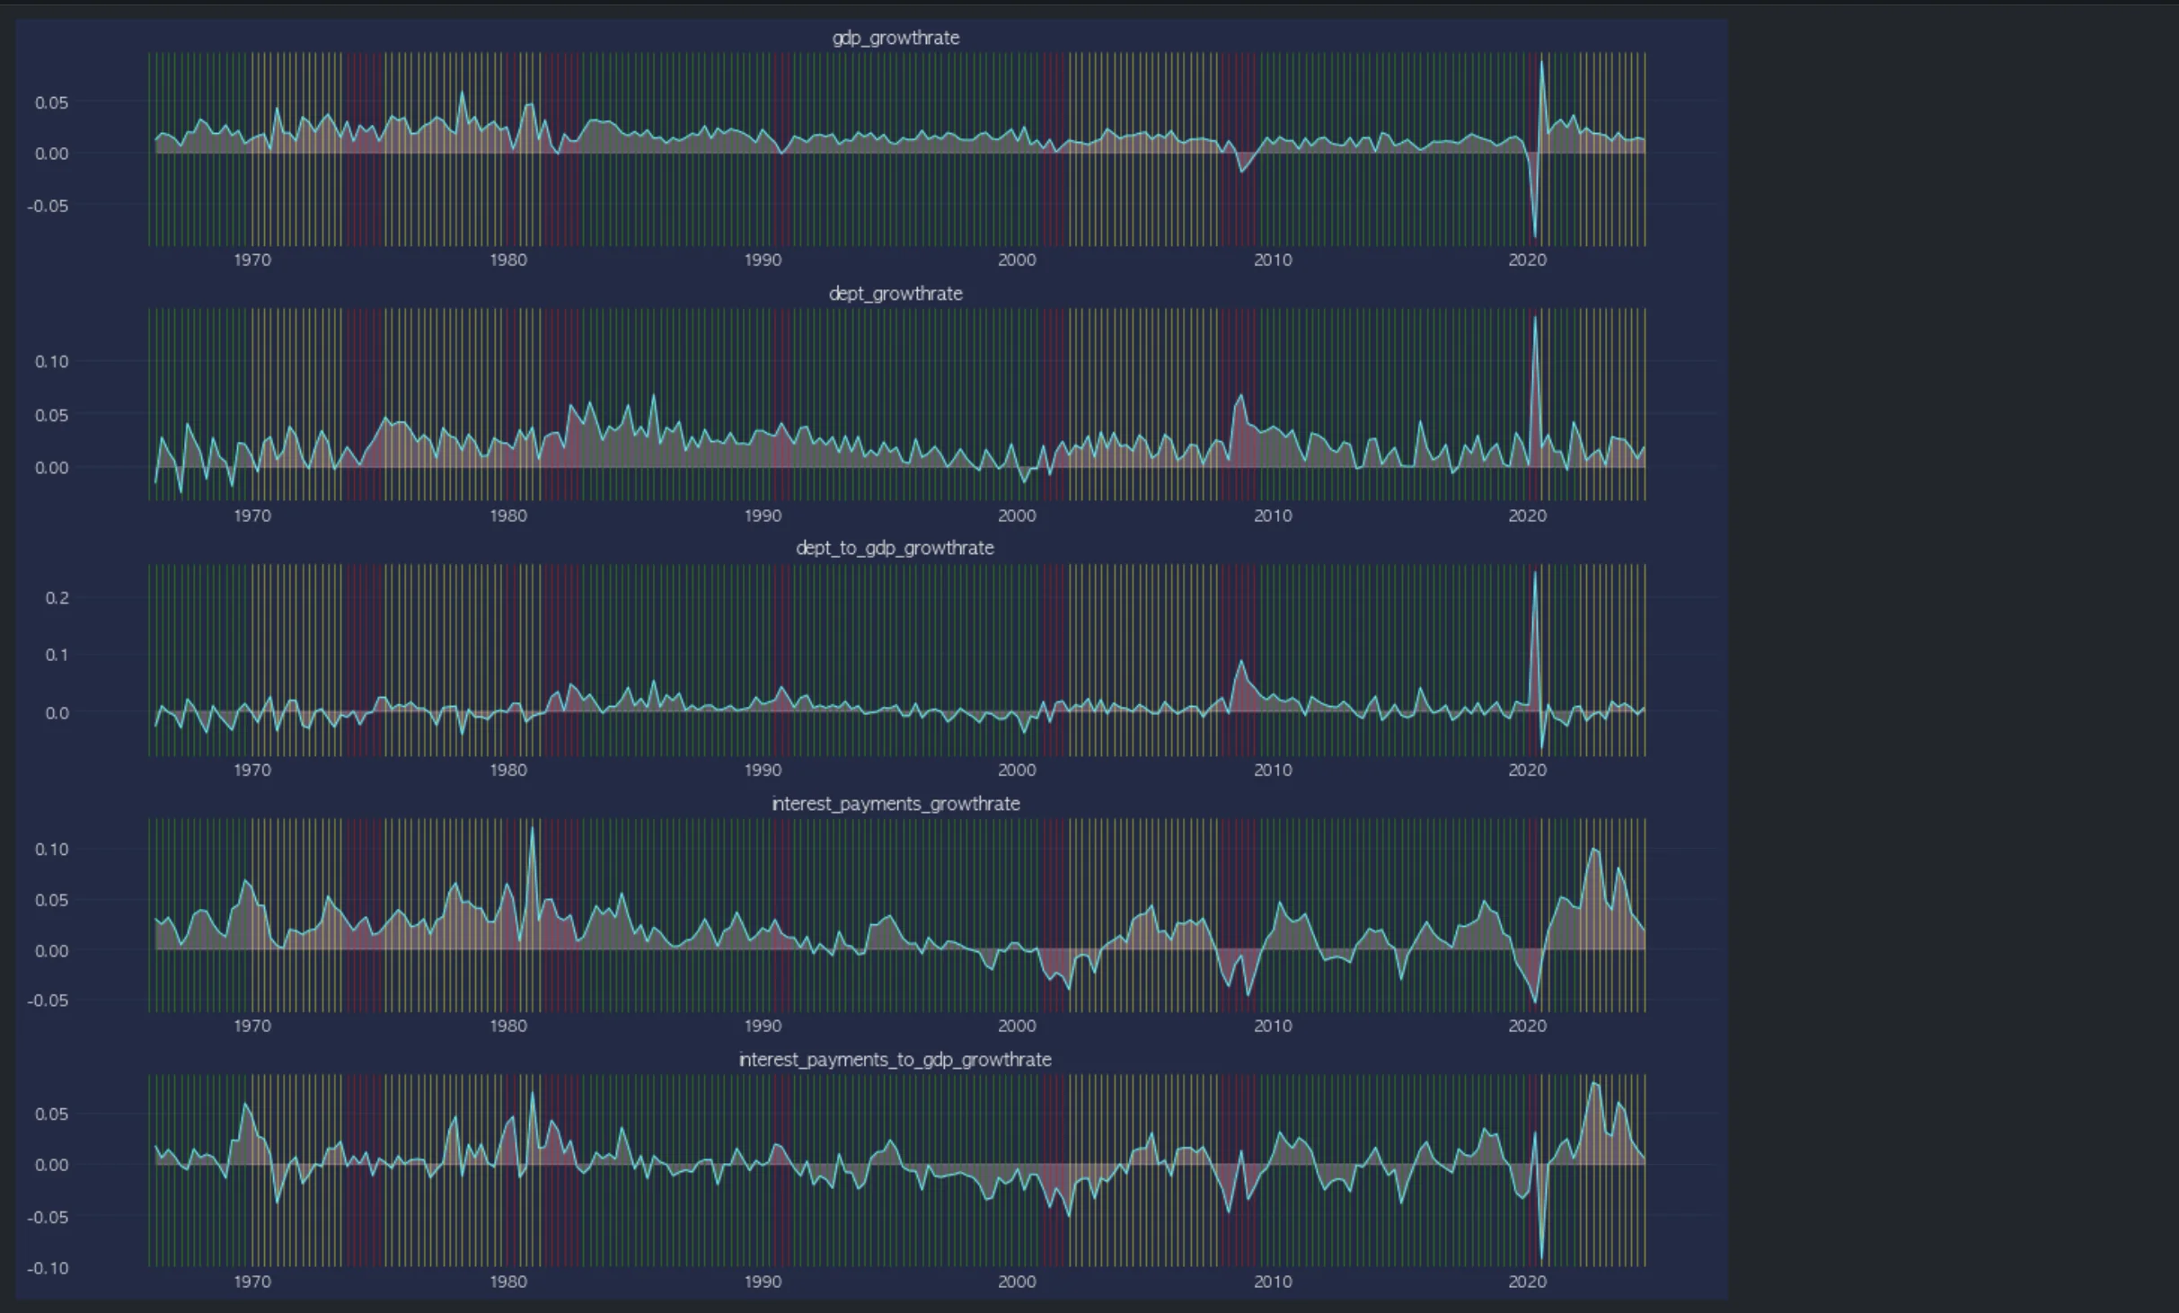Click the 2022 peak in interest_payments_growthrate chart
2179x1313 pixels.
(1593, 849)
